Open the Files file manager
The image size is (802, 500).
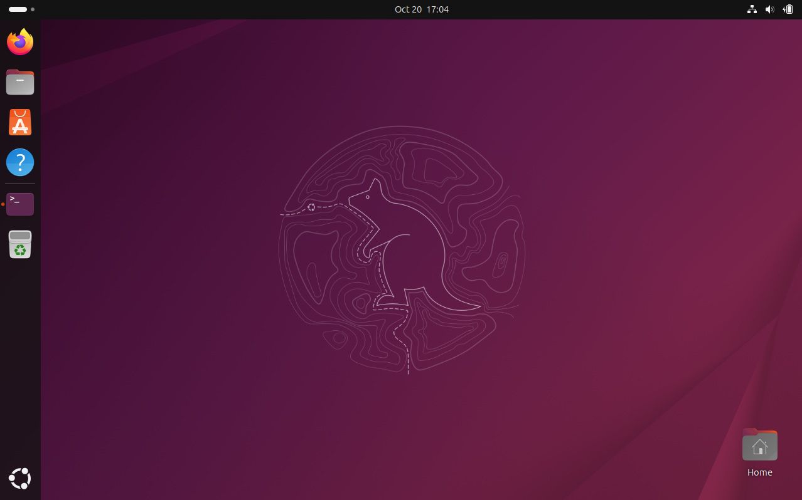coord(19,82)
